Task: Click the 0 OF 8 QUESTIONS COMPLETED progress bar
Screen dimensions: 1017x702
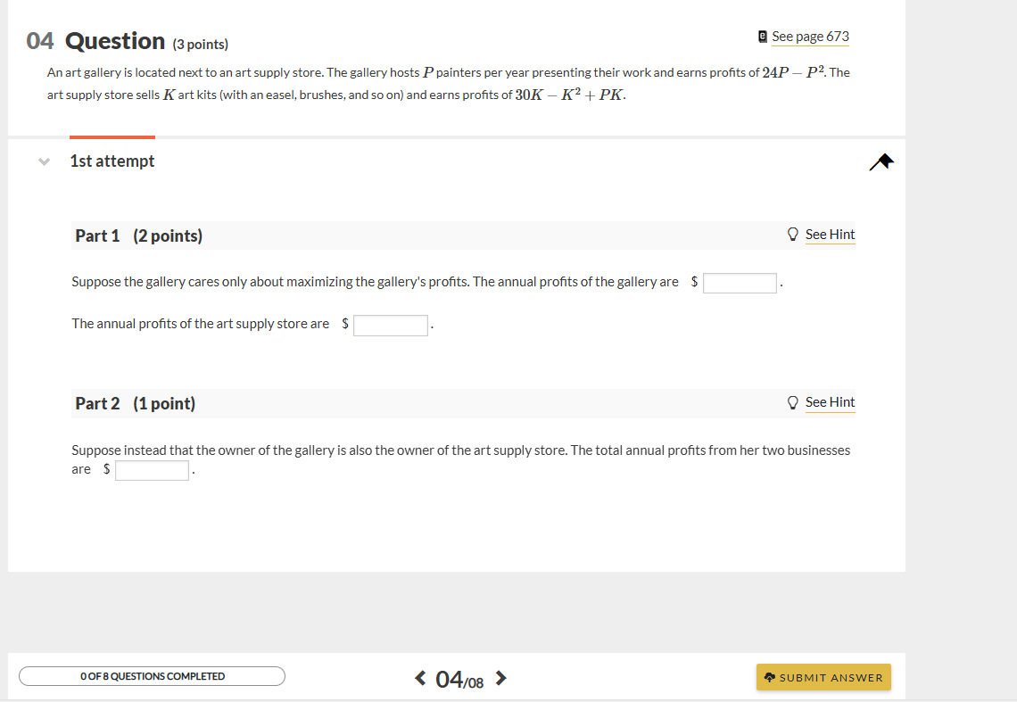Action: [x=151, y=676]
